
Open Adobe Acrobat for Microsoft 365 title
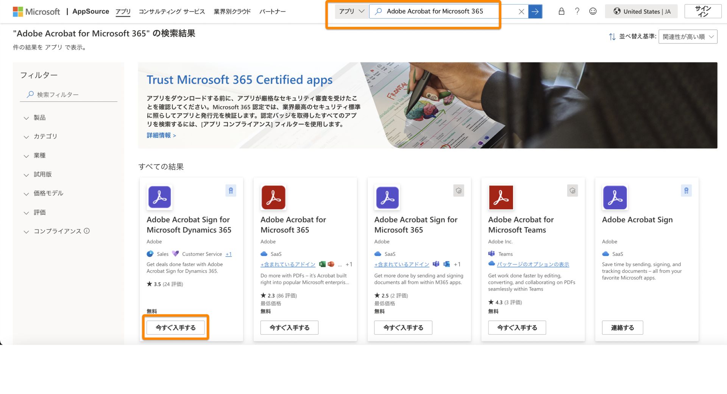[293, 225]
